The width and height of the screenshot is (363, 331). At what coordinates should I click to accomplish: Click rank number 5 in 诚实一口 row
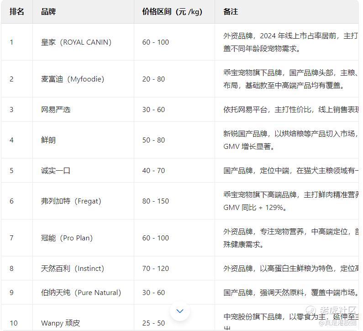11,171
